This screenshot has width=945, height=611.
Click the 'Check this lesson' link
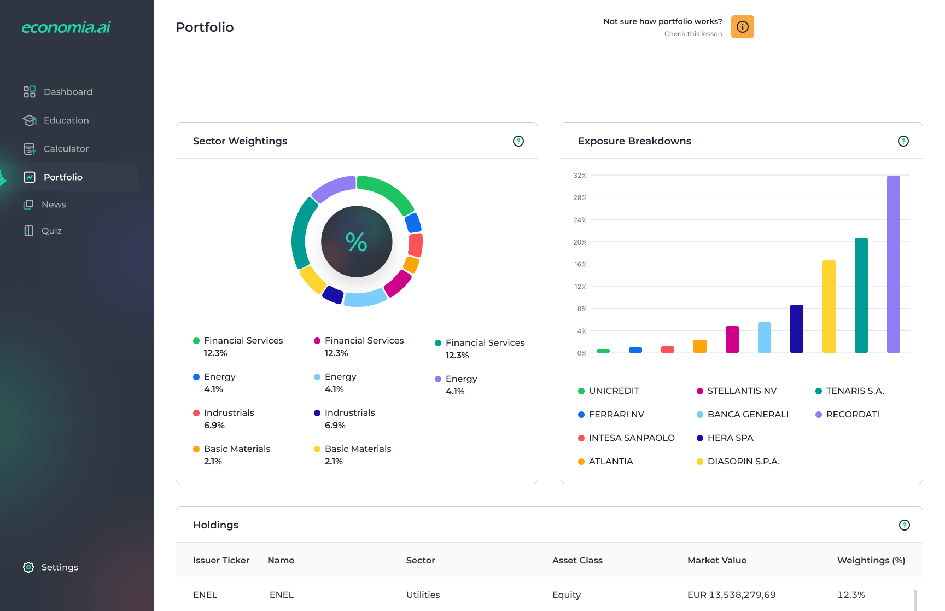(693, 34)
